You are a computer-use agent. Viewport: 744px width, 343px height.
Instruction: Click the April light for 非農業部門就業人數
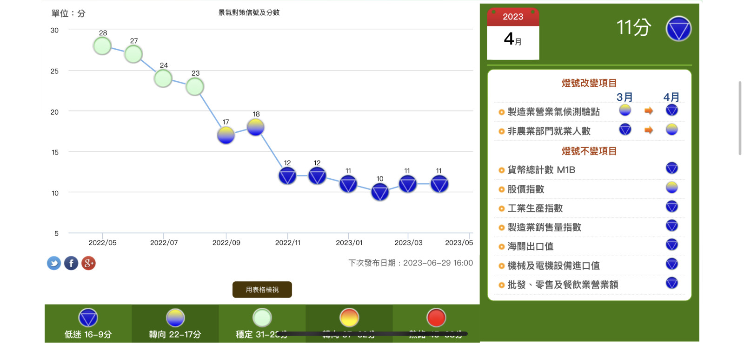(x=671, y=129)
